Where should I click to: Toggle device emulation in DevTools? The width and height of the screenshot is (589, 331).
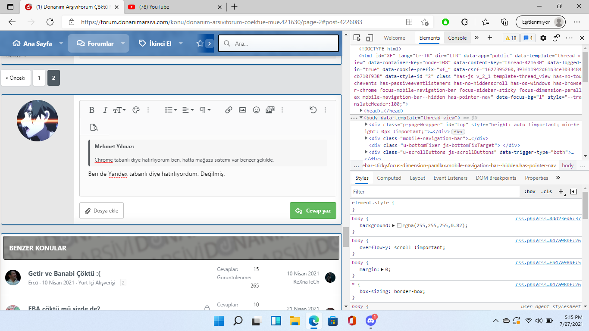[x=370, y=38]
